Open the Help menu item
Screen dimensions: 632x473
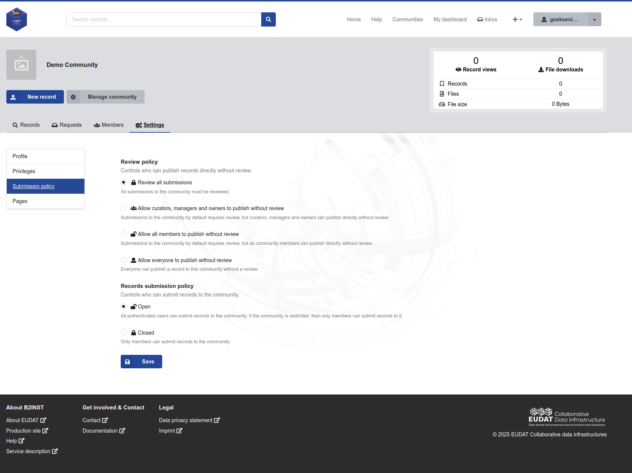pyautogui.click(x=376, y=19)
